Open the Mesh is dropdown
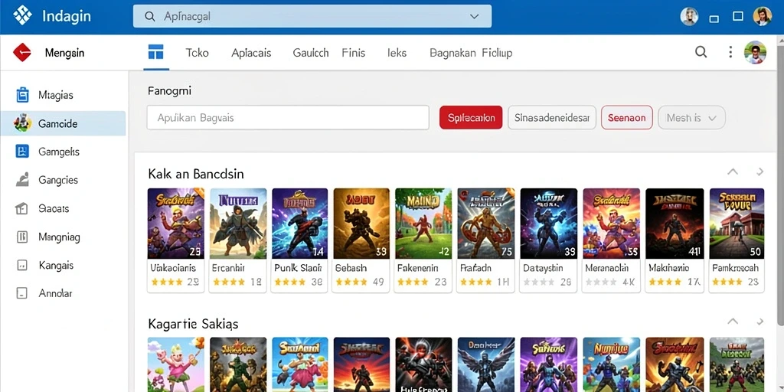The image size is (784, 392). click(691, 118)
